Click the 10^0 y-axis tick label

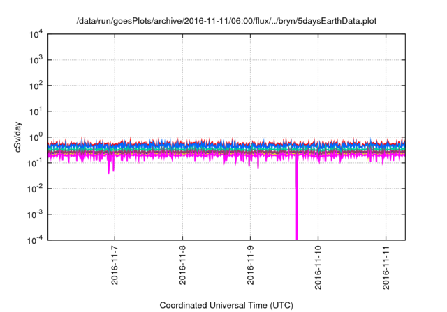(x=36, y=137)
